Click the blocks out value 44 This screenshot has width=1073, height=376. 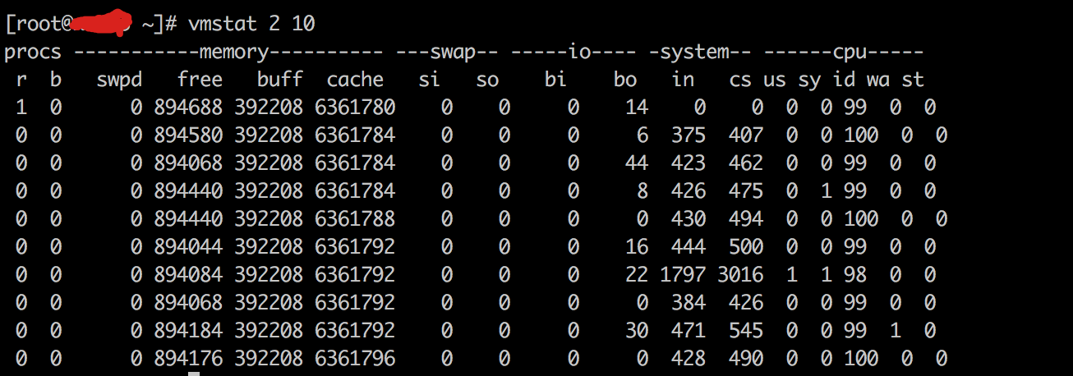(x=636, y=163)
